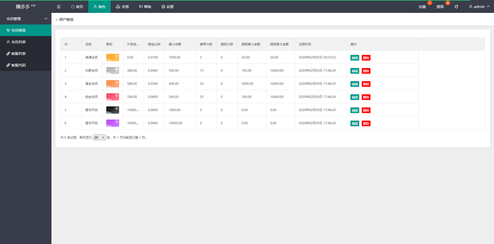Delete the 铂金会员 level row
The width and height of the screenshot is (494, 244).
click(366, 97)
